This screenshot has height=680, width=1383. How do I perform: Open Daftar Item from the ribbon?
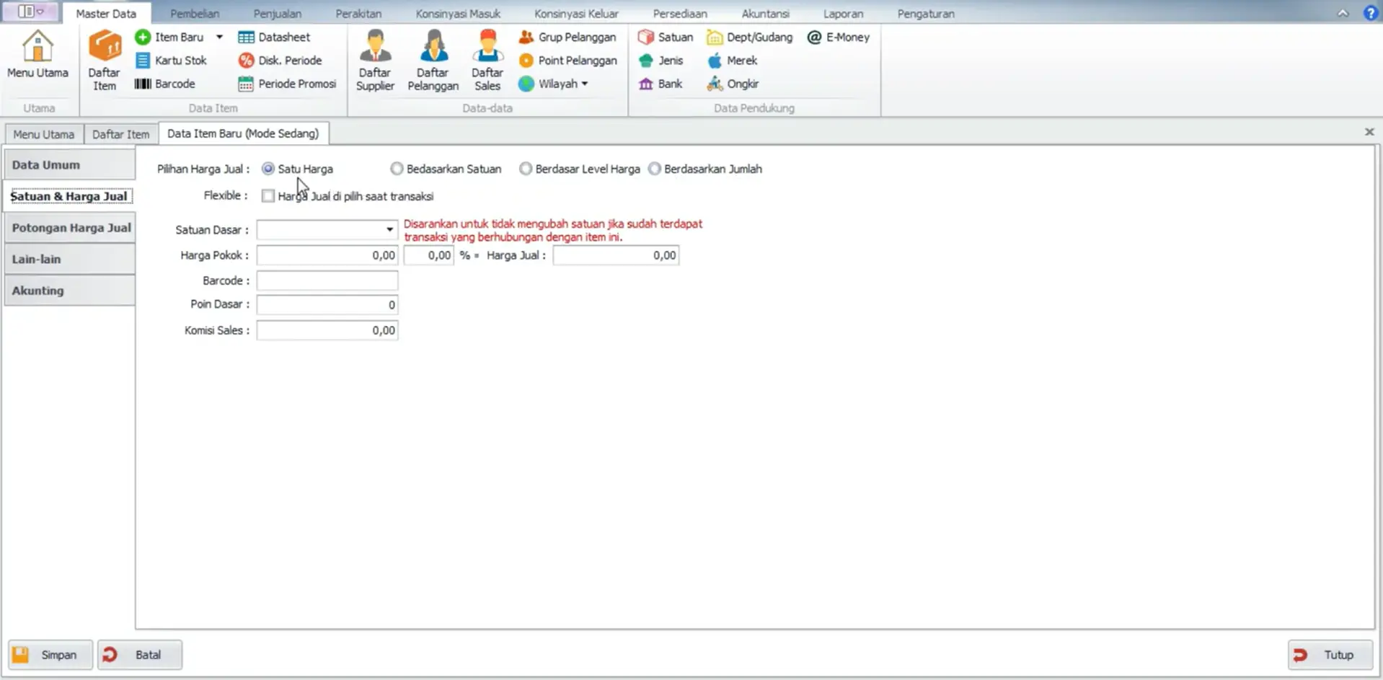[104, 61]
